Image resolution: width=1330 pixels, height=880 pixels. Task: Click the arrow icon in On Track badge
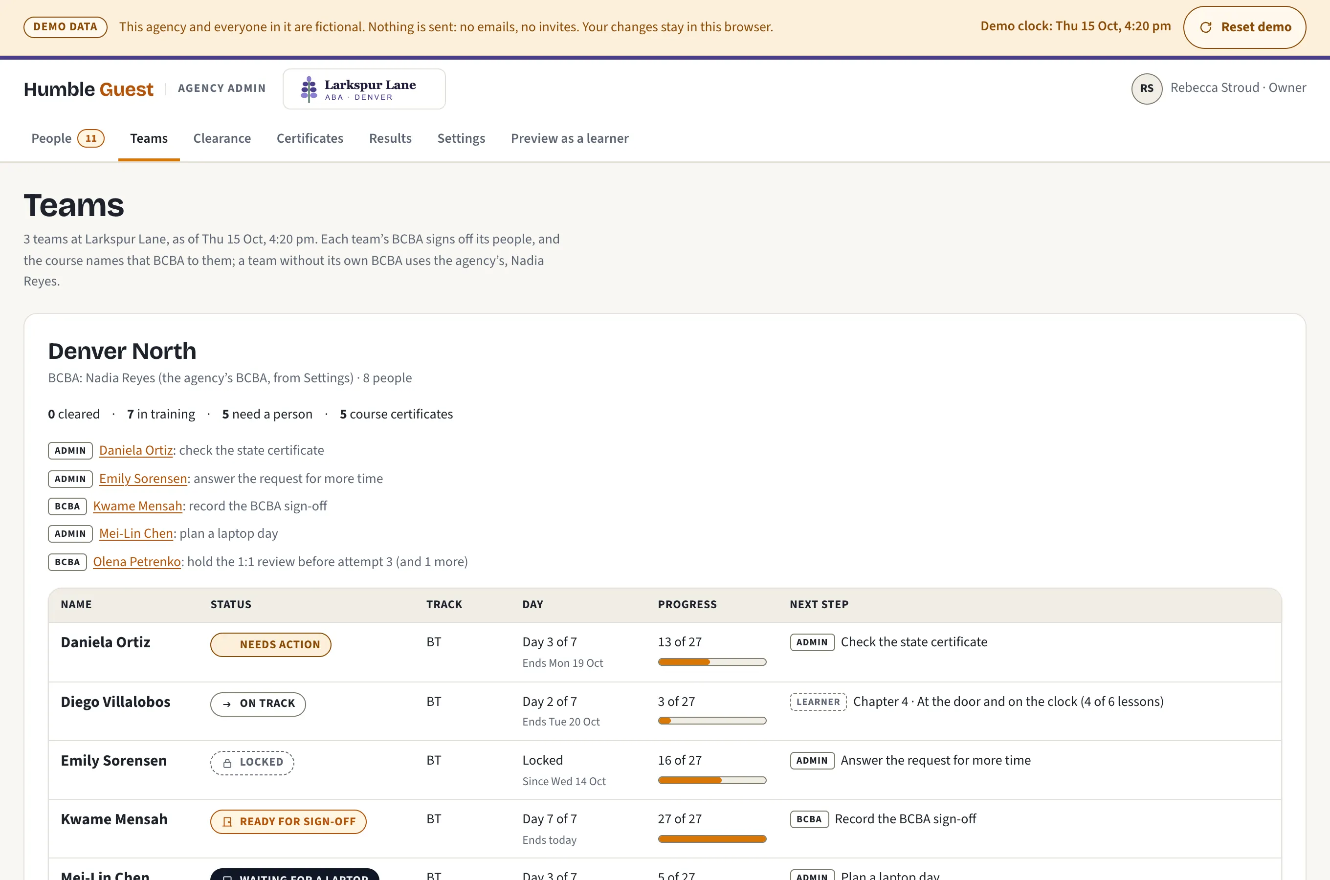(x=227, y=704)
